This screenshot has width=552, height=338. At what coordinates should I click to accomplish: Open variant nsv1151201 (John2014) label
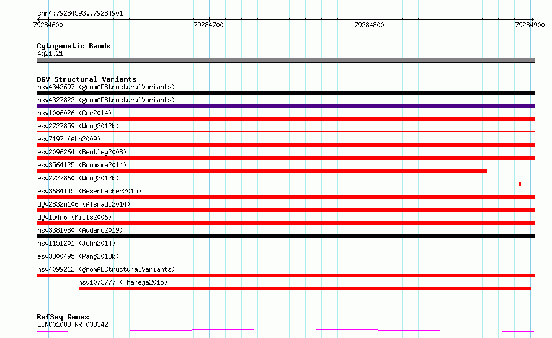click(76, 243)
